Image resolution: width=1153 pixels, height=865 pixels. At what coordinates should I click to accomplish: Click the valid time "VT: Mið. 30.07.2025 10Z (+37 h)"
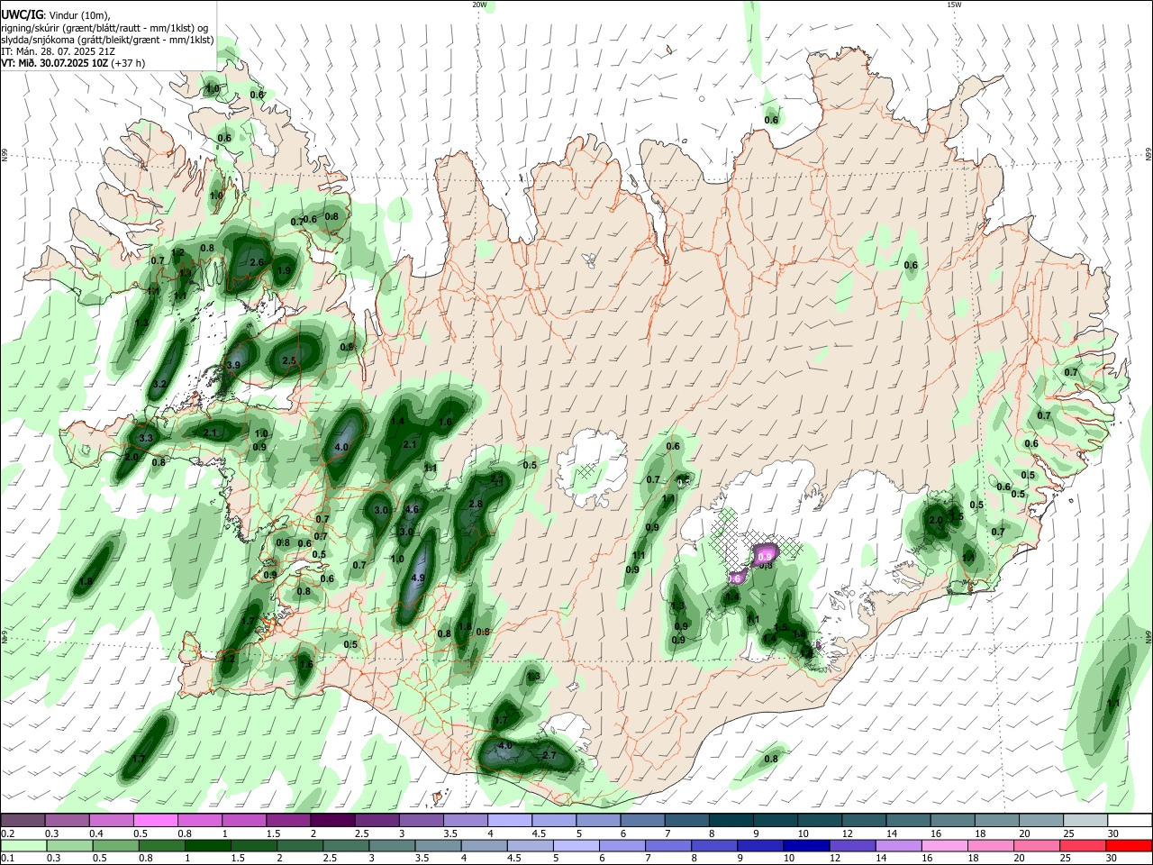[x=73, y=63]
